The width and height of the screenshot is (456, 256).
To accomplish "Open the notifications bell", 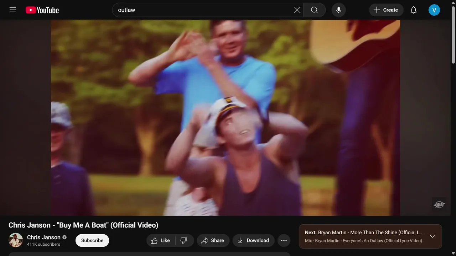I will [x=414, y=10].
